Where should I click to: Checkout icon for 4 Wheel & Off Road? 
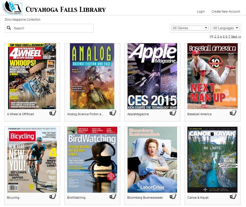point(53,113)
